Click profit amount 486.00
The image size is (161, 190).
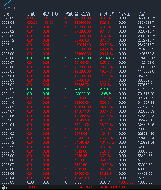coord(80,160)
